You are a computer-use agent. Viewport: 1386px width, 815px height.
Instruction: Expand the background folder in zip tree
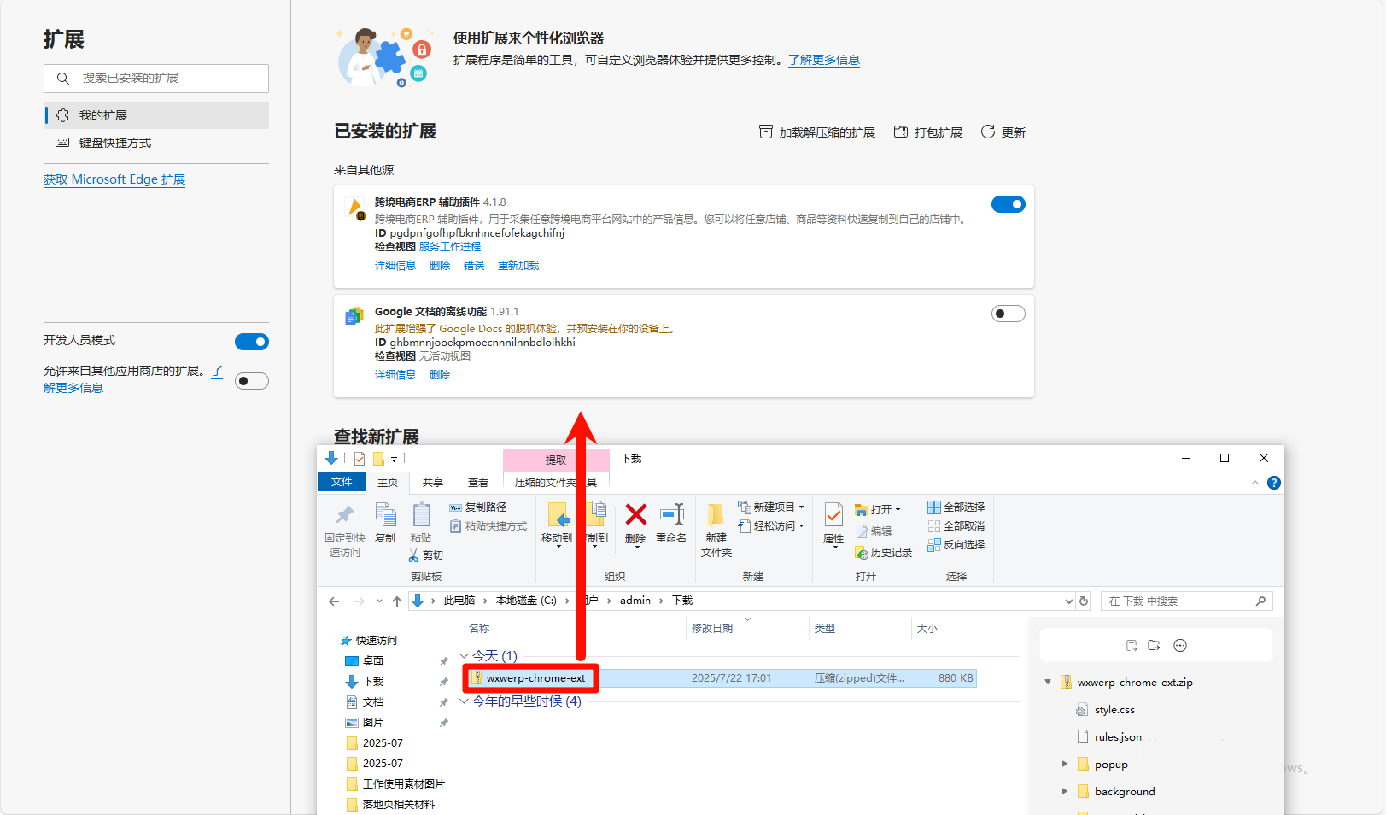(1065, 792)
